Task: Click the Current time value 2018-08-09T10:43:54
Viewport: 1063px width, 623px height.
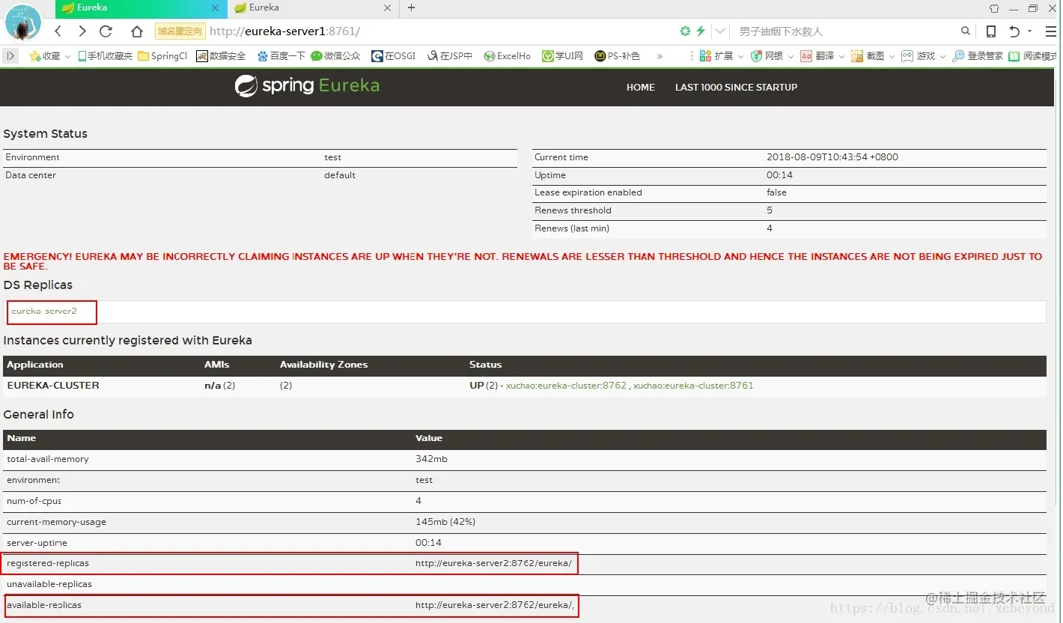Action: click(x=832, y=157)
